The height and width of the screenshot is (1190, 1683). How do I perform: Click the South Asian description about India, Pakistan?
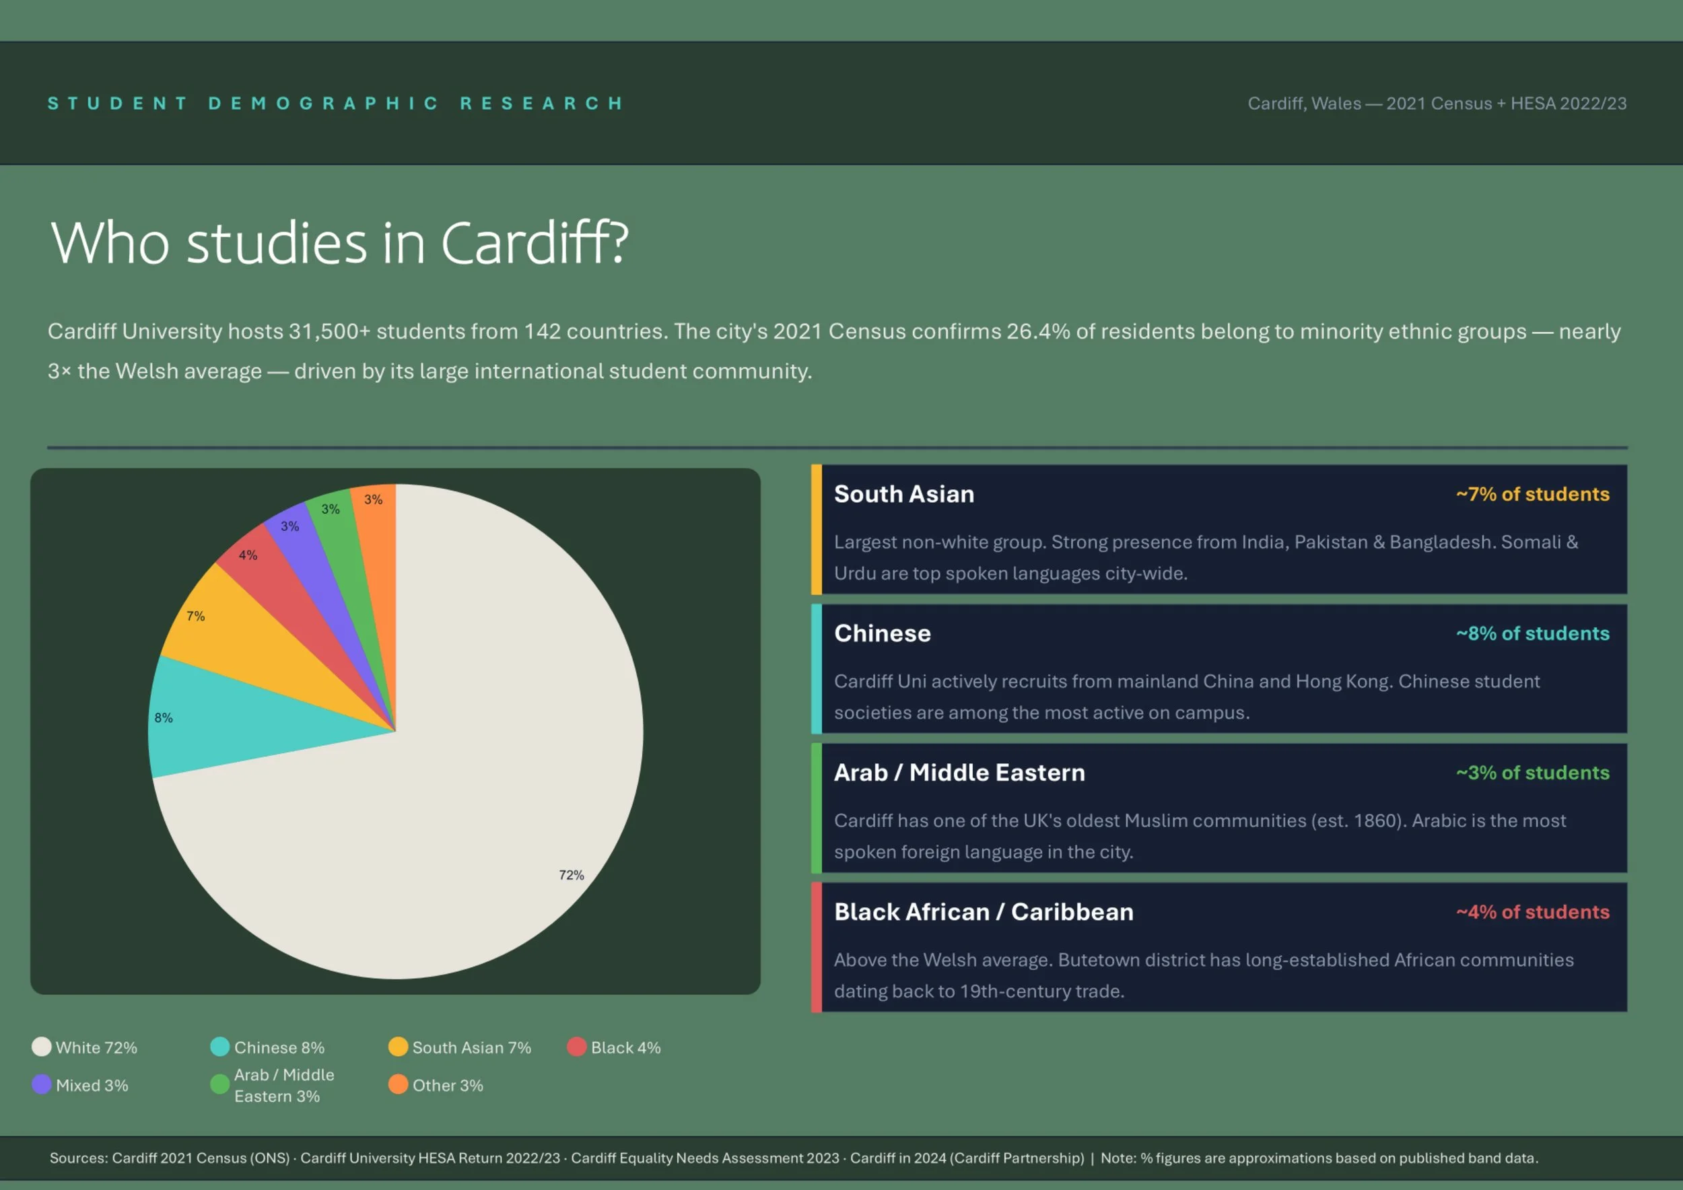tap(1206, 557)
